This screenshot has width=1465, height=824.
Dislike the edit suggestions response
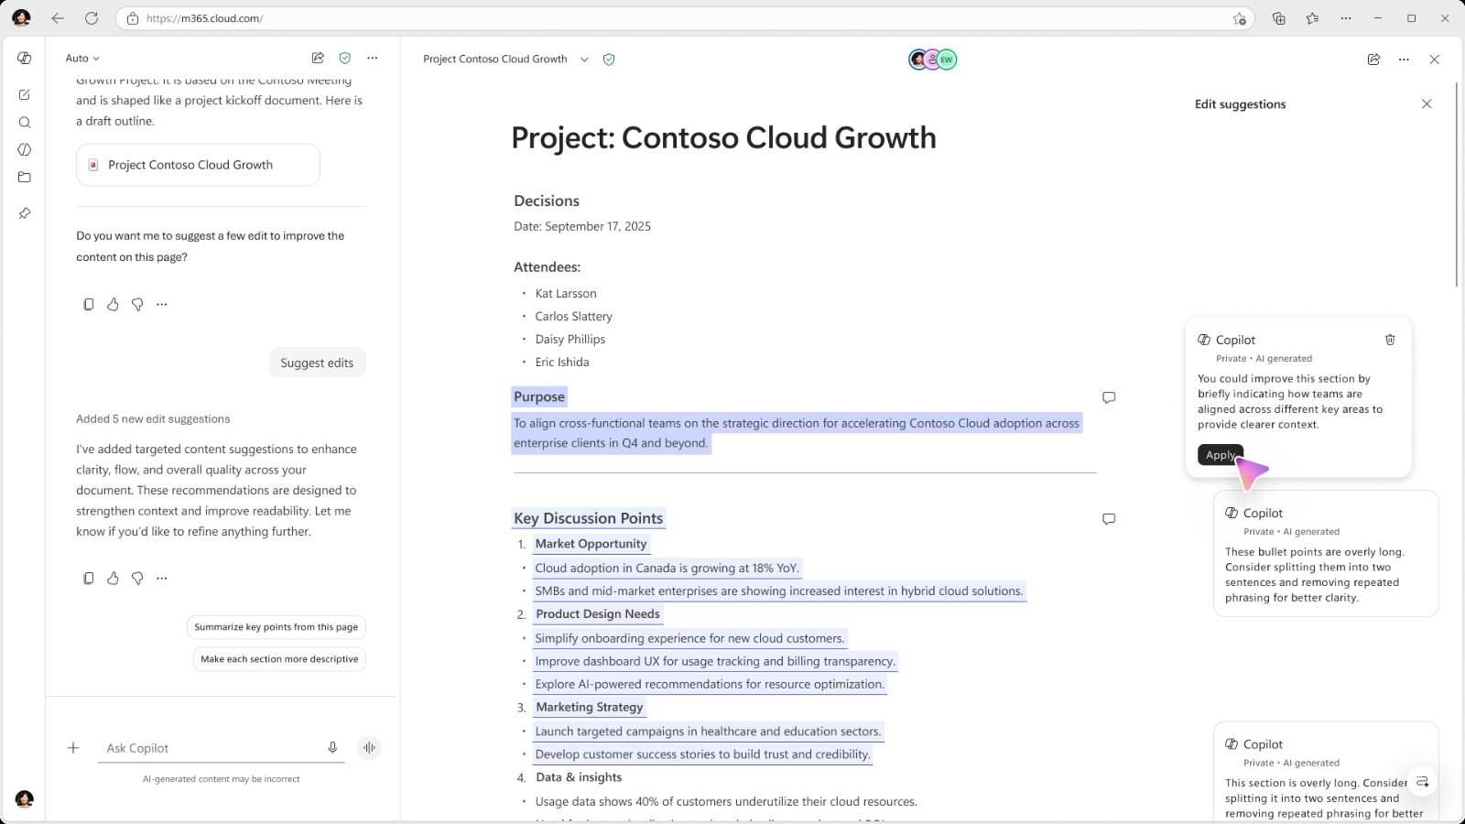click(x=137, y=578)
